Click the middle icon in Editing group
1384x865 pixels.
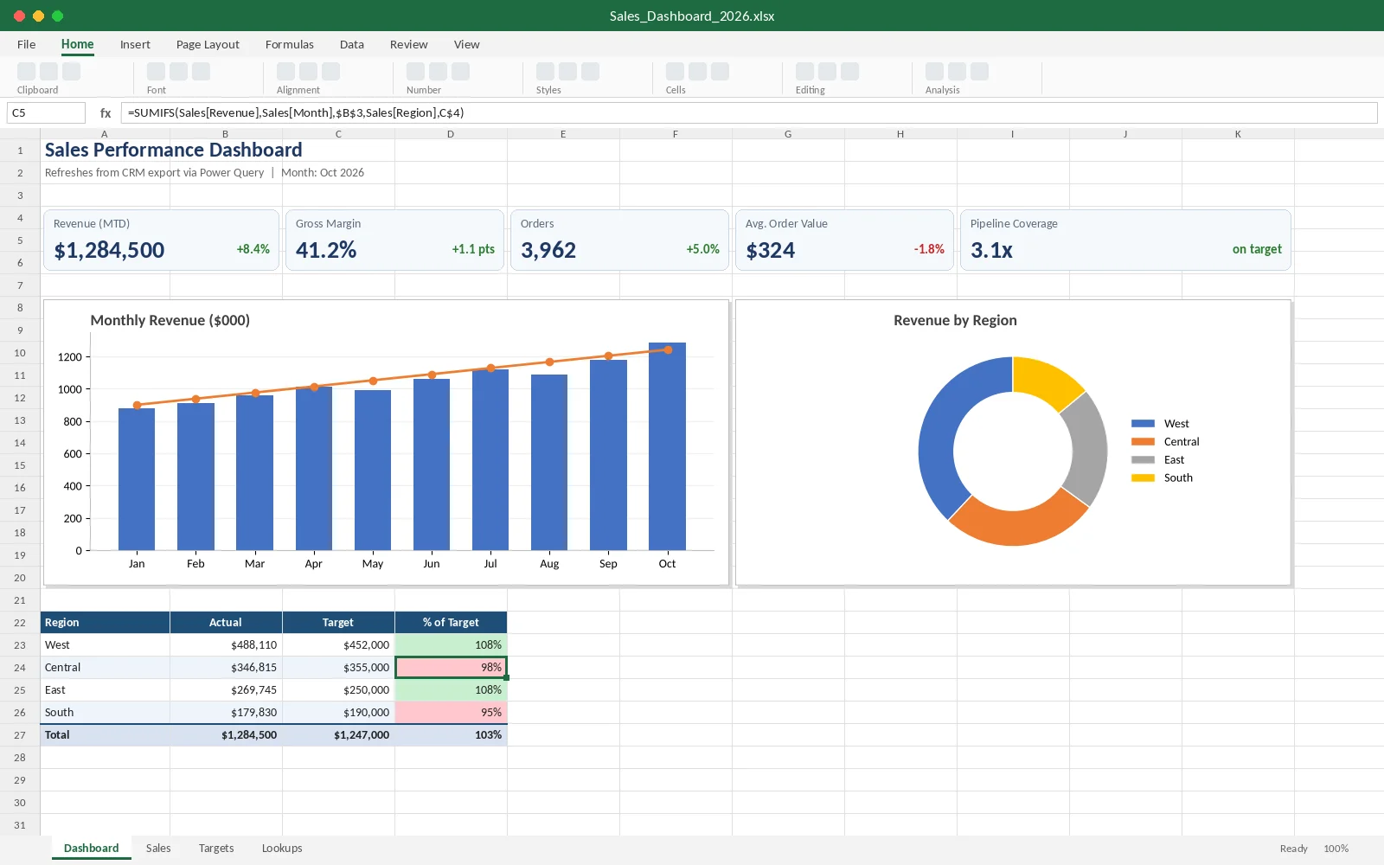tap(828, 72)
